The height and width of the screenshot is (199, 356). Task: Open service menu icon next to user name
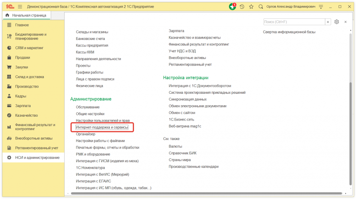point(321,7)
